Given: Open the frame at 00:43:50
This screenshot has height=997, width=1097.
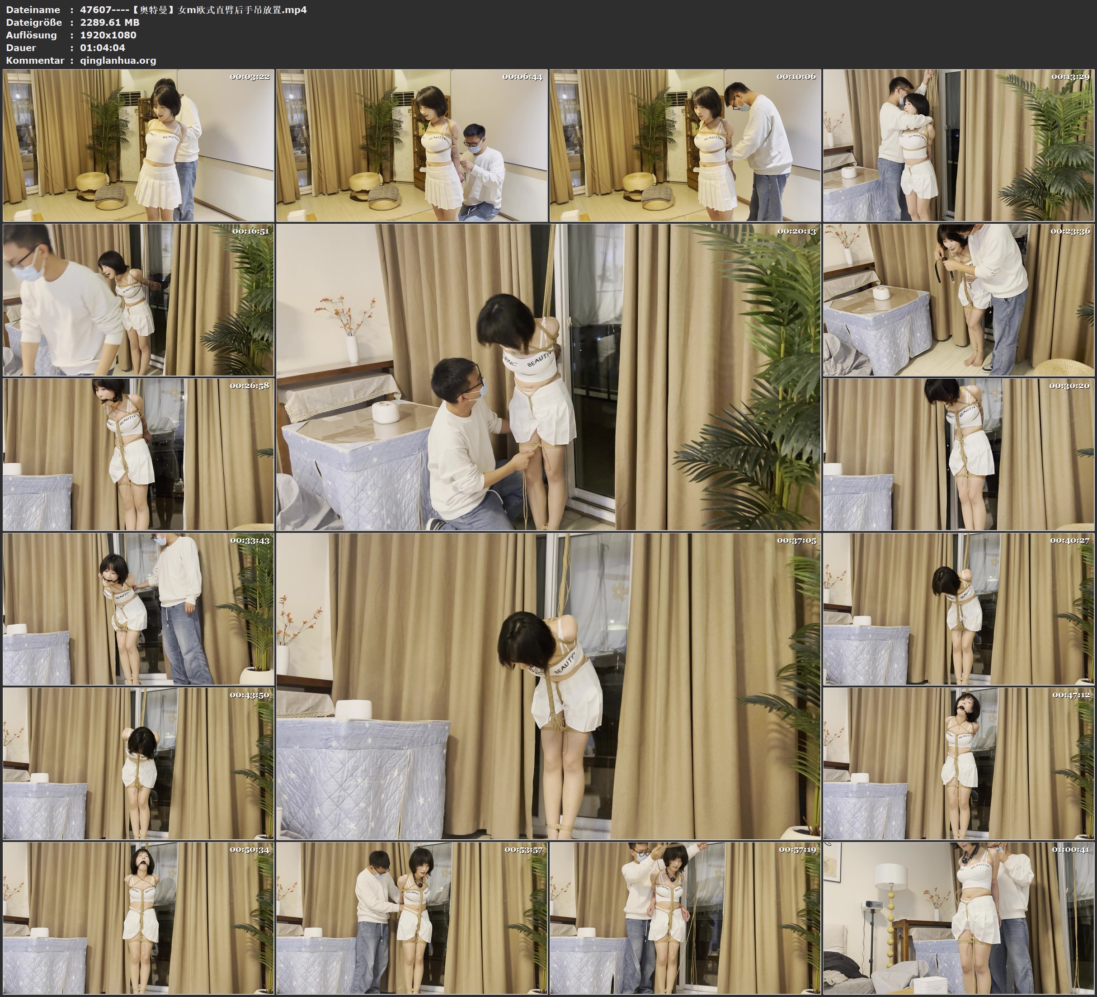Looking at the screenshot, I should tap(138, 763).
